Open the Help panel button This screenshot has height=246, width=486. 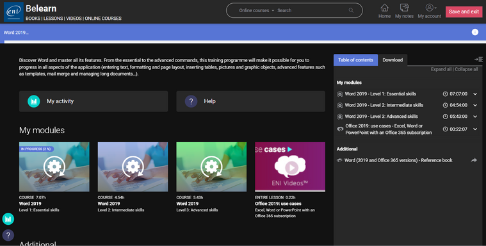pos(251,101)
